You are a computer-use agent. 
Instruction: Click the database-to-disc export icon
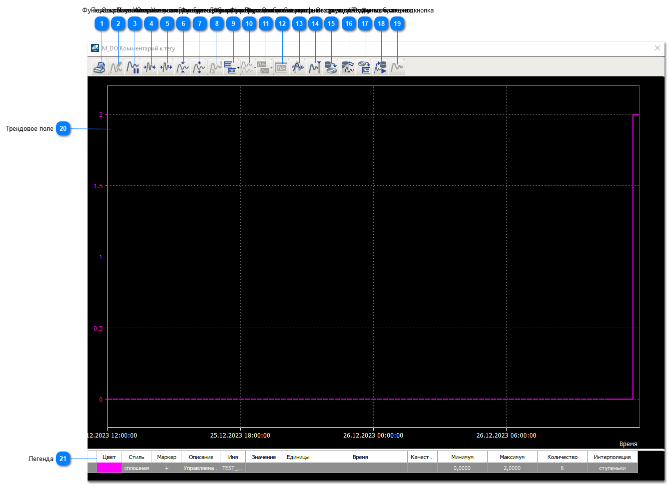331,67
